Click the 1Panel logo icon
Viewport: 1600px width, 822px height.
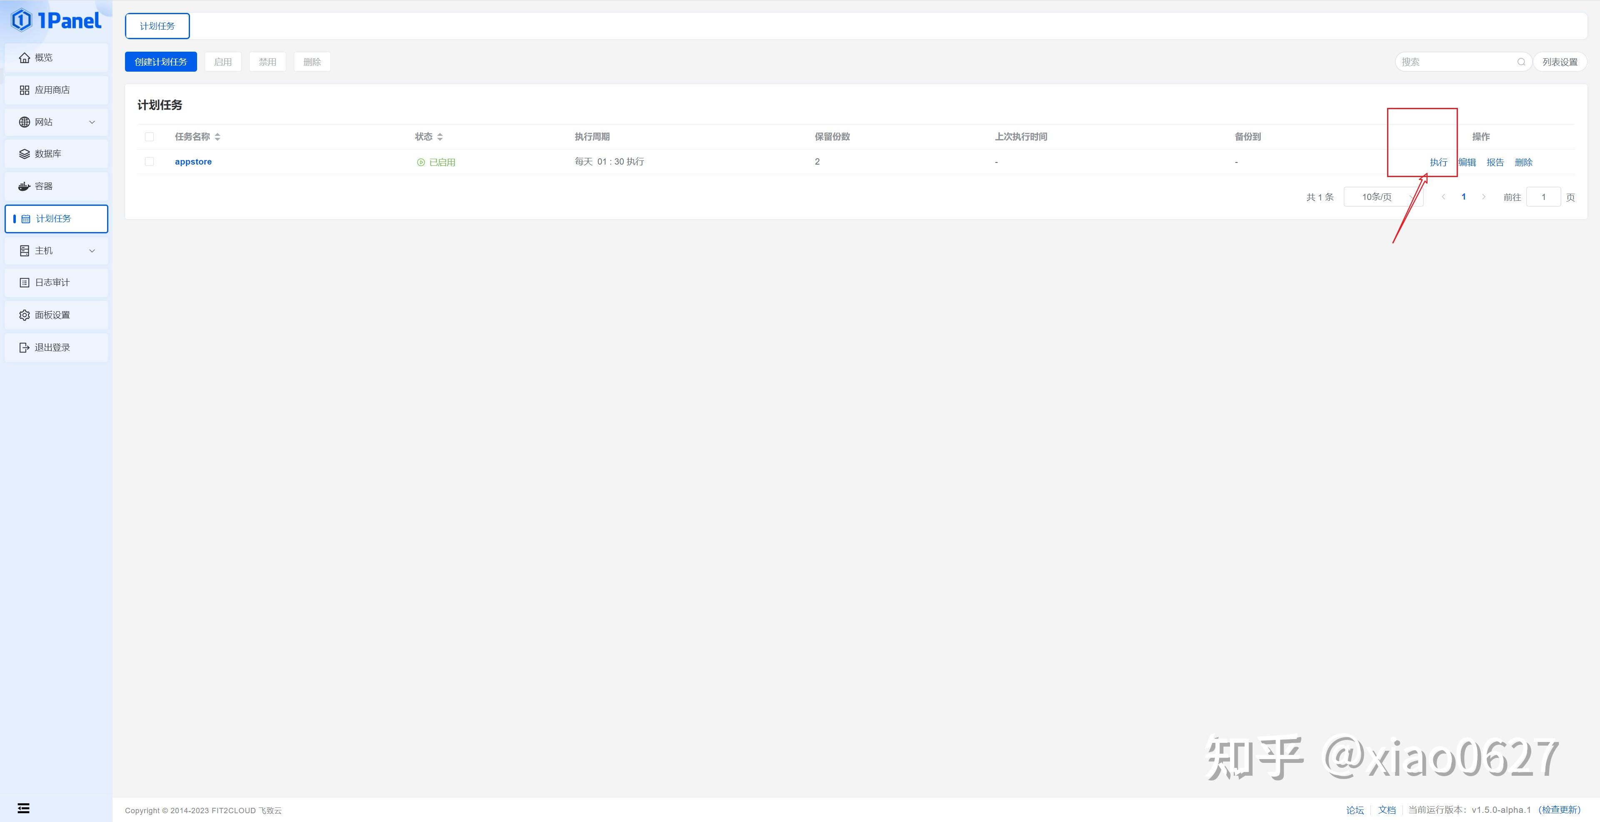[21, 20]
